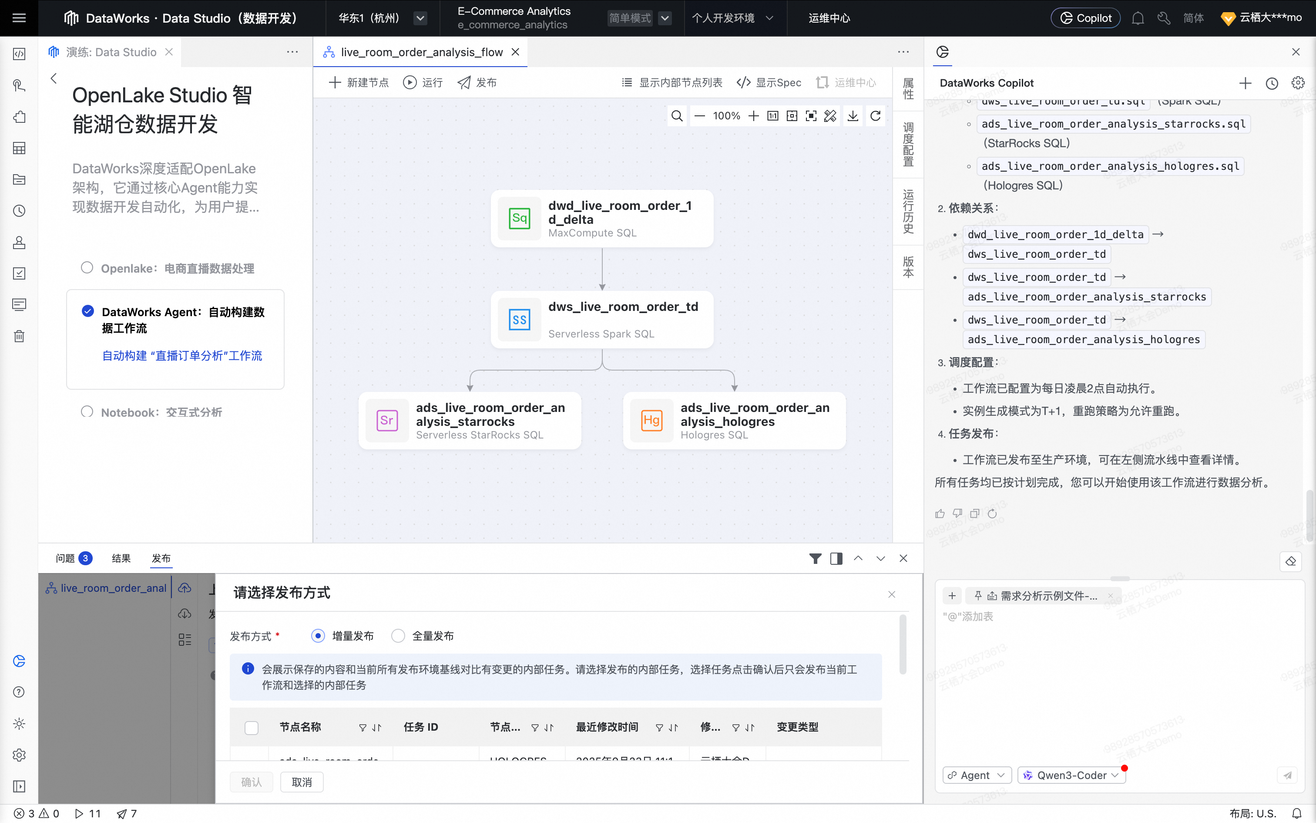Select 全量发布 radio option
1316x823 pixels.
click(x=399, y=636)
